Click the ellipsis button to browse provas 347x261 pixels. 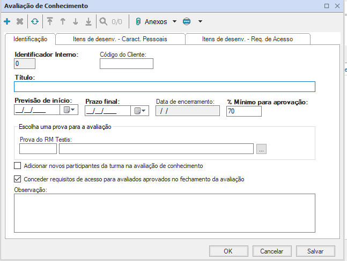[x=261, y=149]
